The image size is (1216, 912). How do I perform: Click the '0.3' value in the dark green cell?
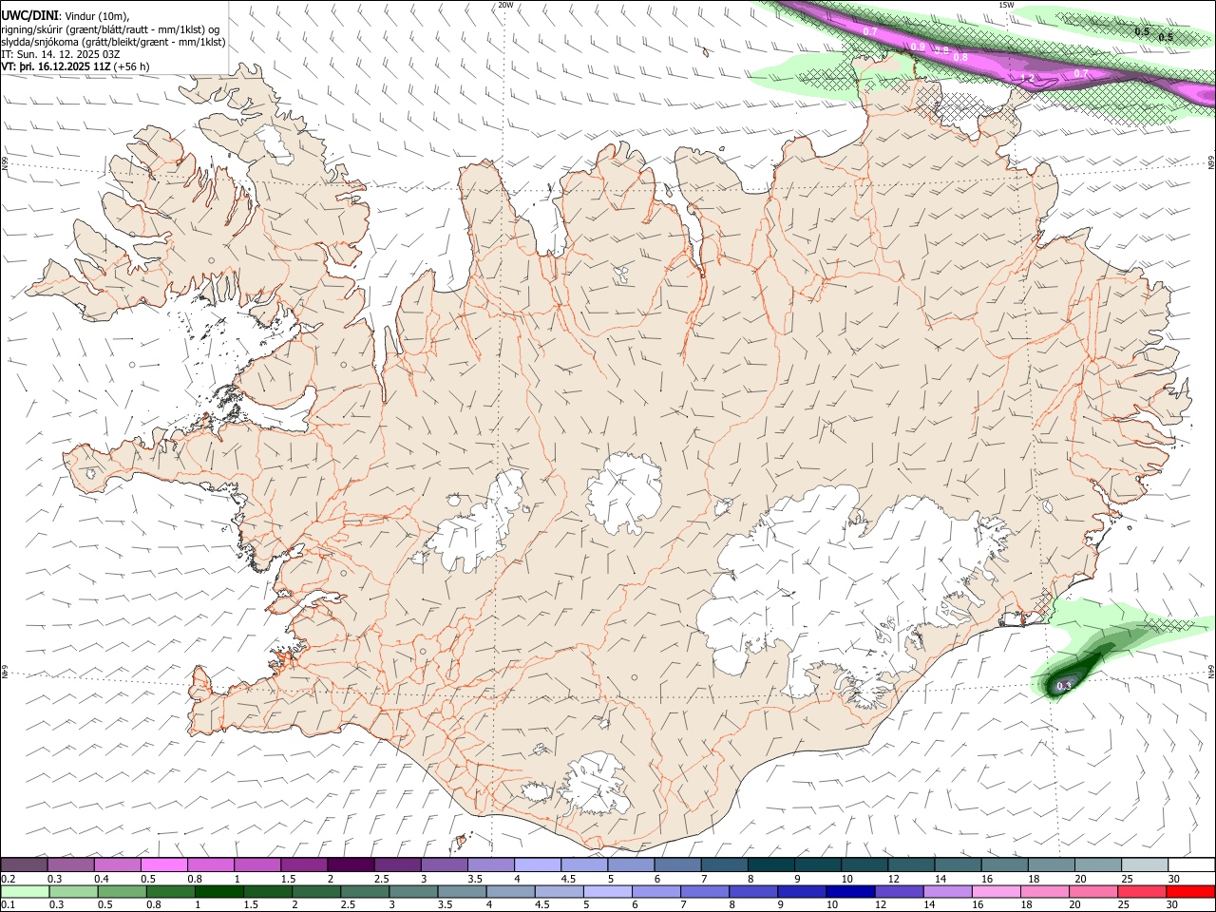click(x=1064, y=686)
